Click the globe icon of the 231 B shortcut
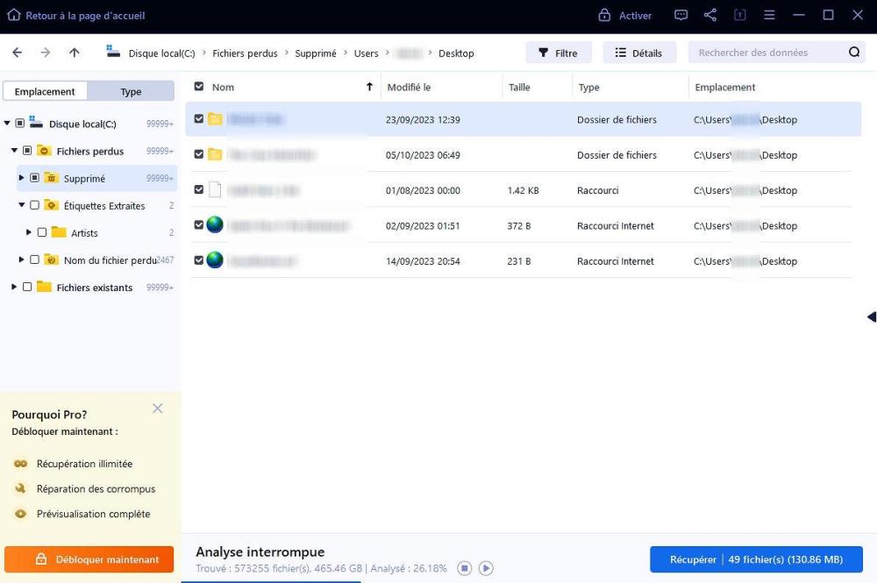Image resolution: width=877 pixels, height=583 pixels. 215,260
